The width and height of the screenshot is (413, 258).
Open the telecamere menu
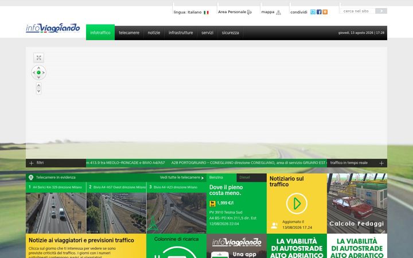[x=129, y=33]
